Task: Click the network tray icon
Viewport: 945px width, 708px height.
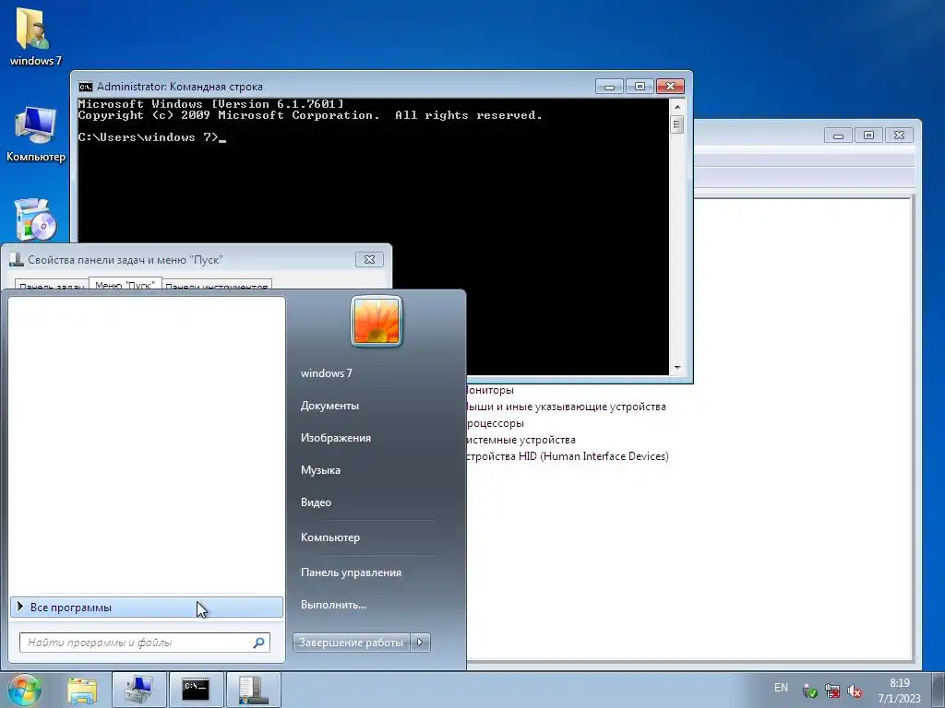Action: point(832,690)
